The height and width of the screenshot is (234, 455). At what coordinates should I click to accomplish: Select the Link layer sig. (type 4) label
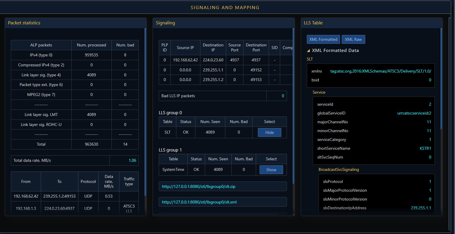41,75
